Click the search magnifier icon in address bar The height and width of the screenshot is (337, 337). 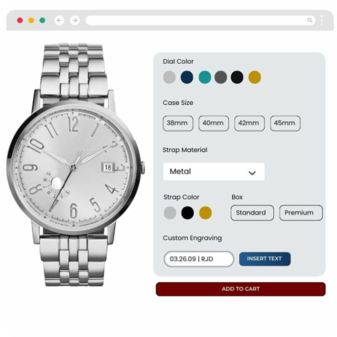coord(310,20)
